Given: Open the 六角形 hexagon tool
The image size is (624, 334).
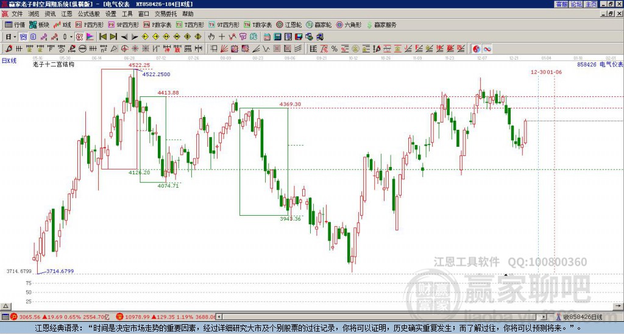Looking at the screenshot, I should 349,24.
